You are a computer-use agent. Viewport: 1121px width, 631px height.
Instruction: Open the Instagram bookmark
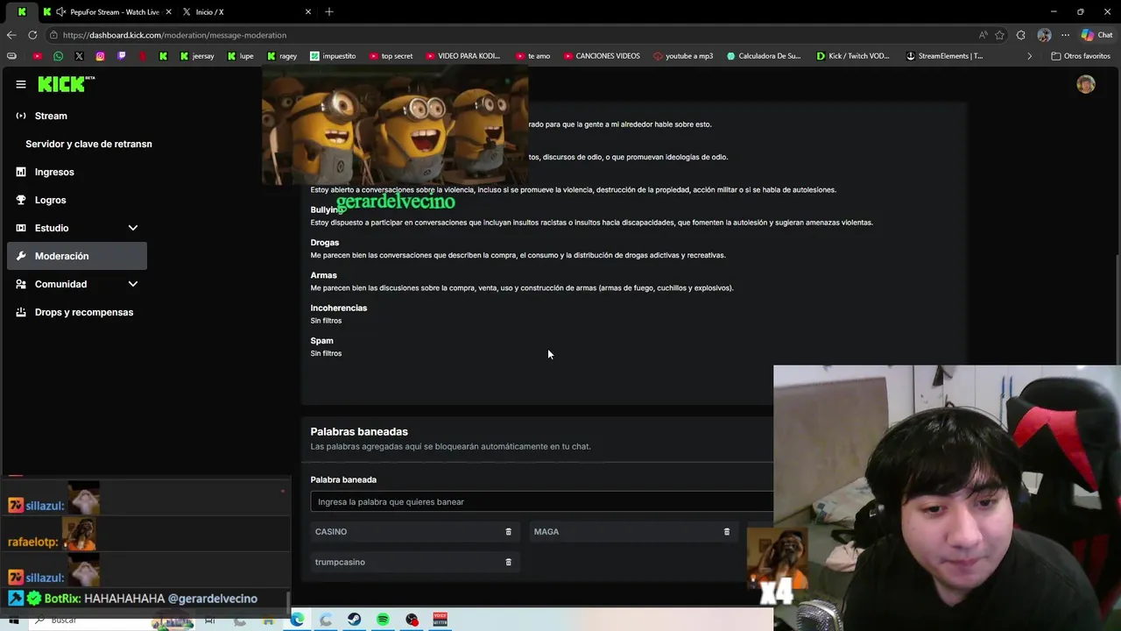(100, 56)
